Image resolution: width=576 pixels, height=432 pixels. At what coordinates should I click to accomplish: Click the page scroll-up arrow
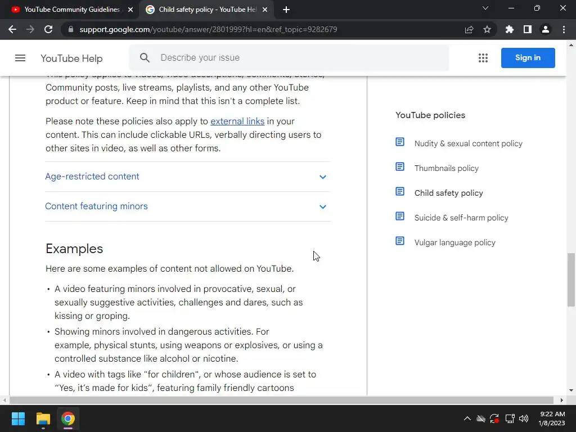571,45
